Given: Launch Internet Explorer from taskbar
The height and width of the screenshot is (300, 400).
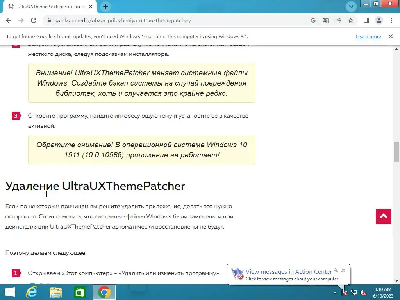Looking at the screenshot, I should click(x=32, y=292).
